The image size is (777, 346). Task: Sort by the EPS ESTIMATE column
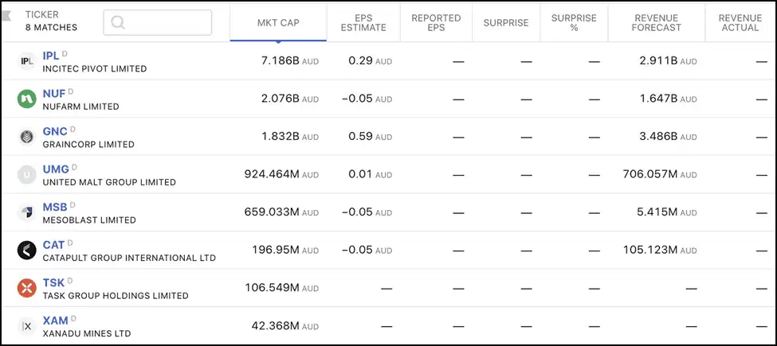(363, 23)
